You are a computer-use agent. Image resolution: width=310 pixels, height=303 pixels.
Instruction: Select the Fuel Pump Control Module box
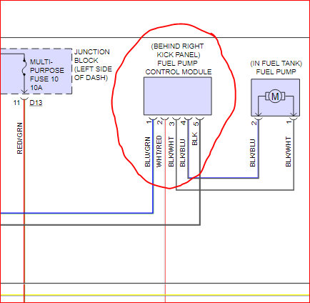pos(178,96)
